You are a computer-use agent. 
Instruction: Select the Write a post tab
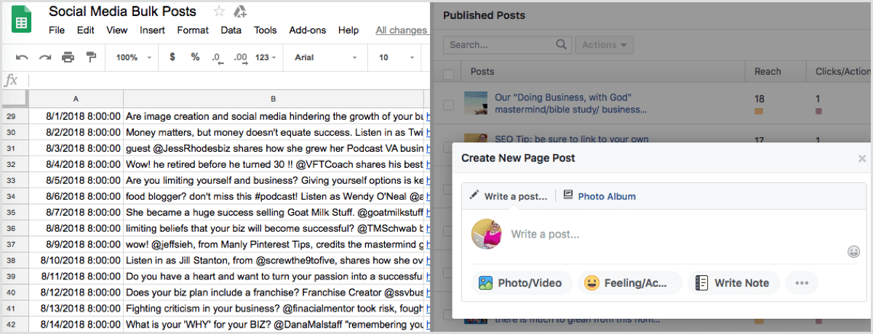tap(509, 196)
